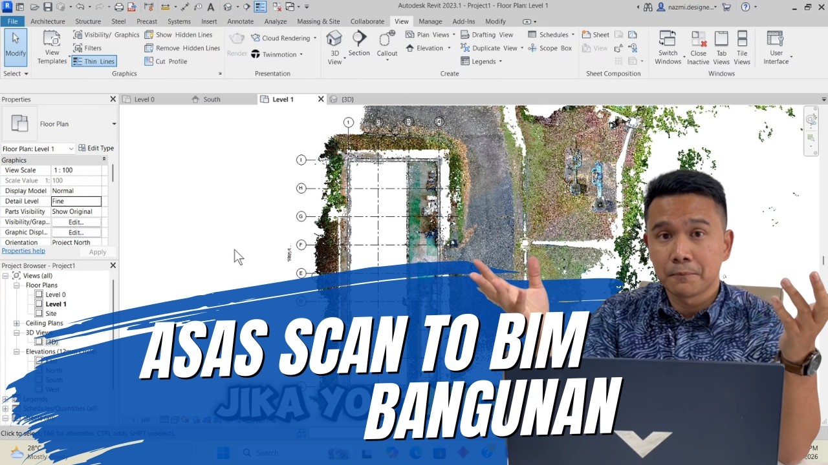This screenshot has width=828, height=465.
Task: Switch to the Massing & Site tab
Action: pos(318,21)
